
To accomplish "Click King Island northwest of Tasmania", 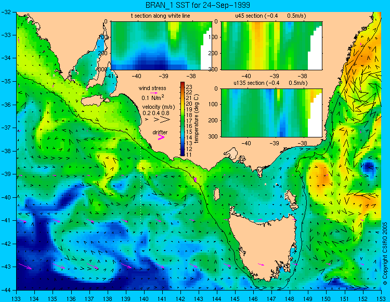I will tap(217, 194).
